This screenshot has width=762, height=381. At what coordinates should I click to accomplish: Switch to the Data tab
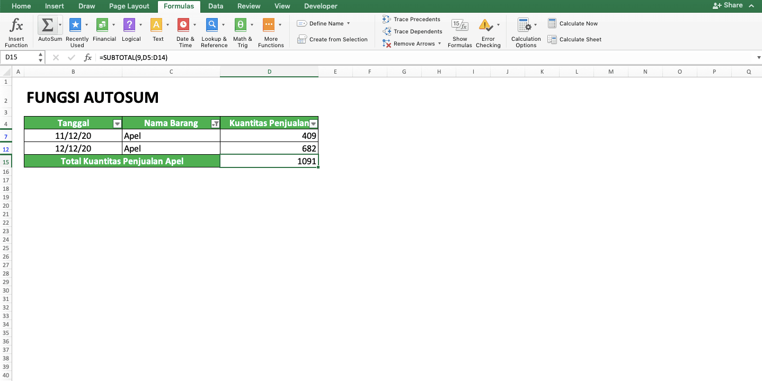point(216,6)
